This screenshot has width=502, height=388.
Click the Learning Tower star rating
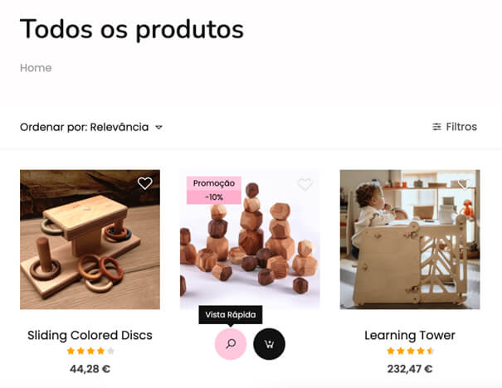click(410, 351)
